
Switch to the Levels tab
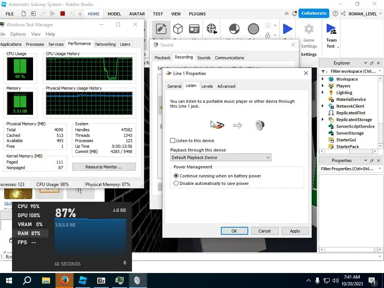(x=207, y=86)
